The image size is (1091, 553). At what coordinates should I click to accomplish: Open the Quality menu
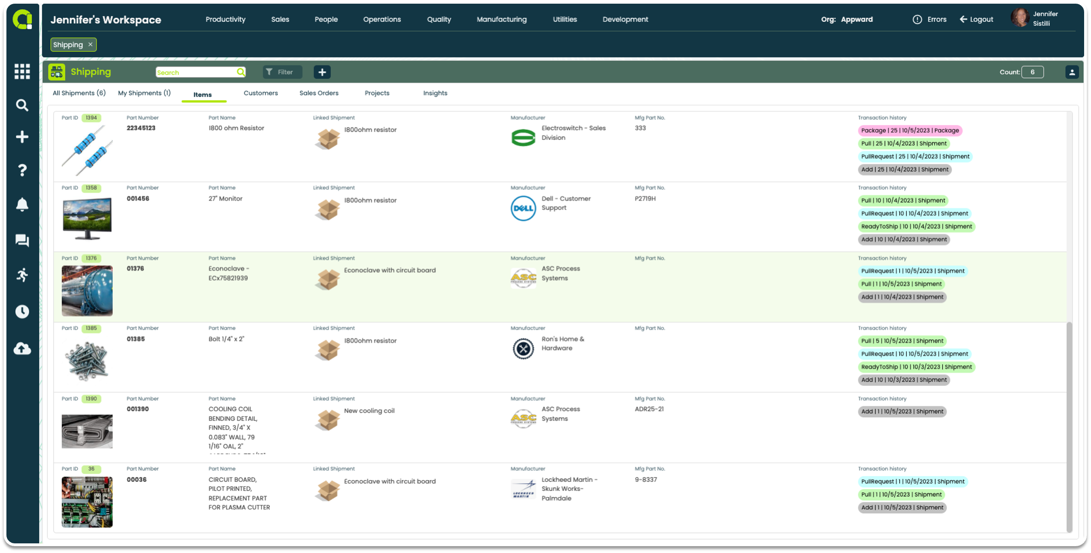pos(439,19)
